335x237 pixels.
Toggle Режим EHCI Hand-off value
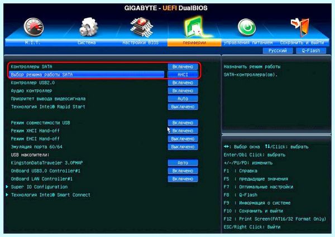tap(183, 139)
